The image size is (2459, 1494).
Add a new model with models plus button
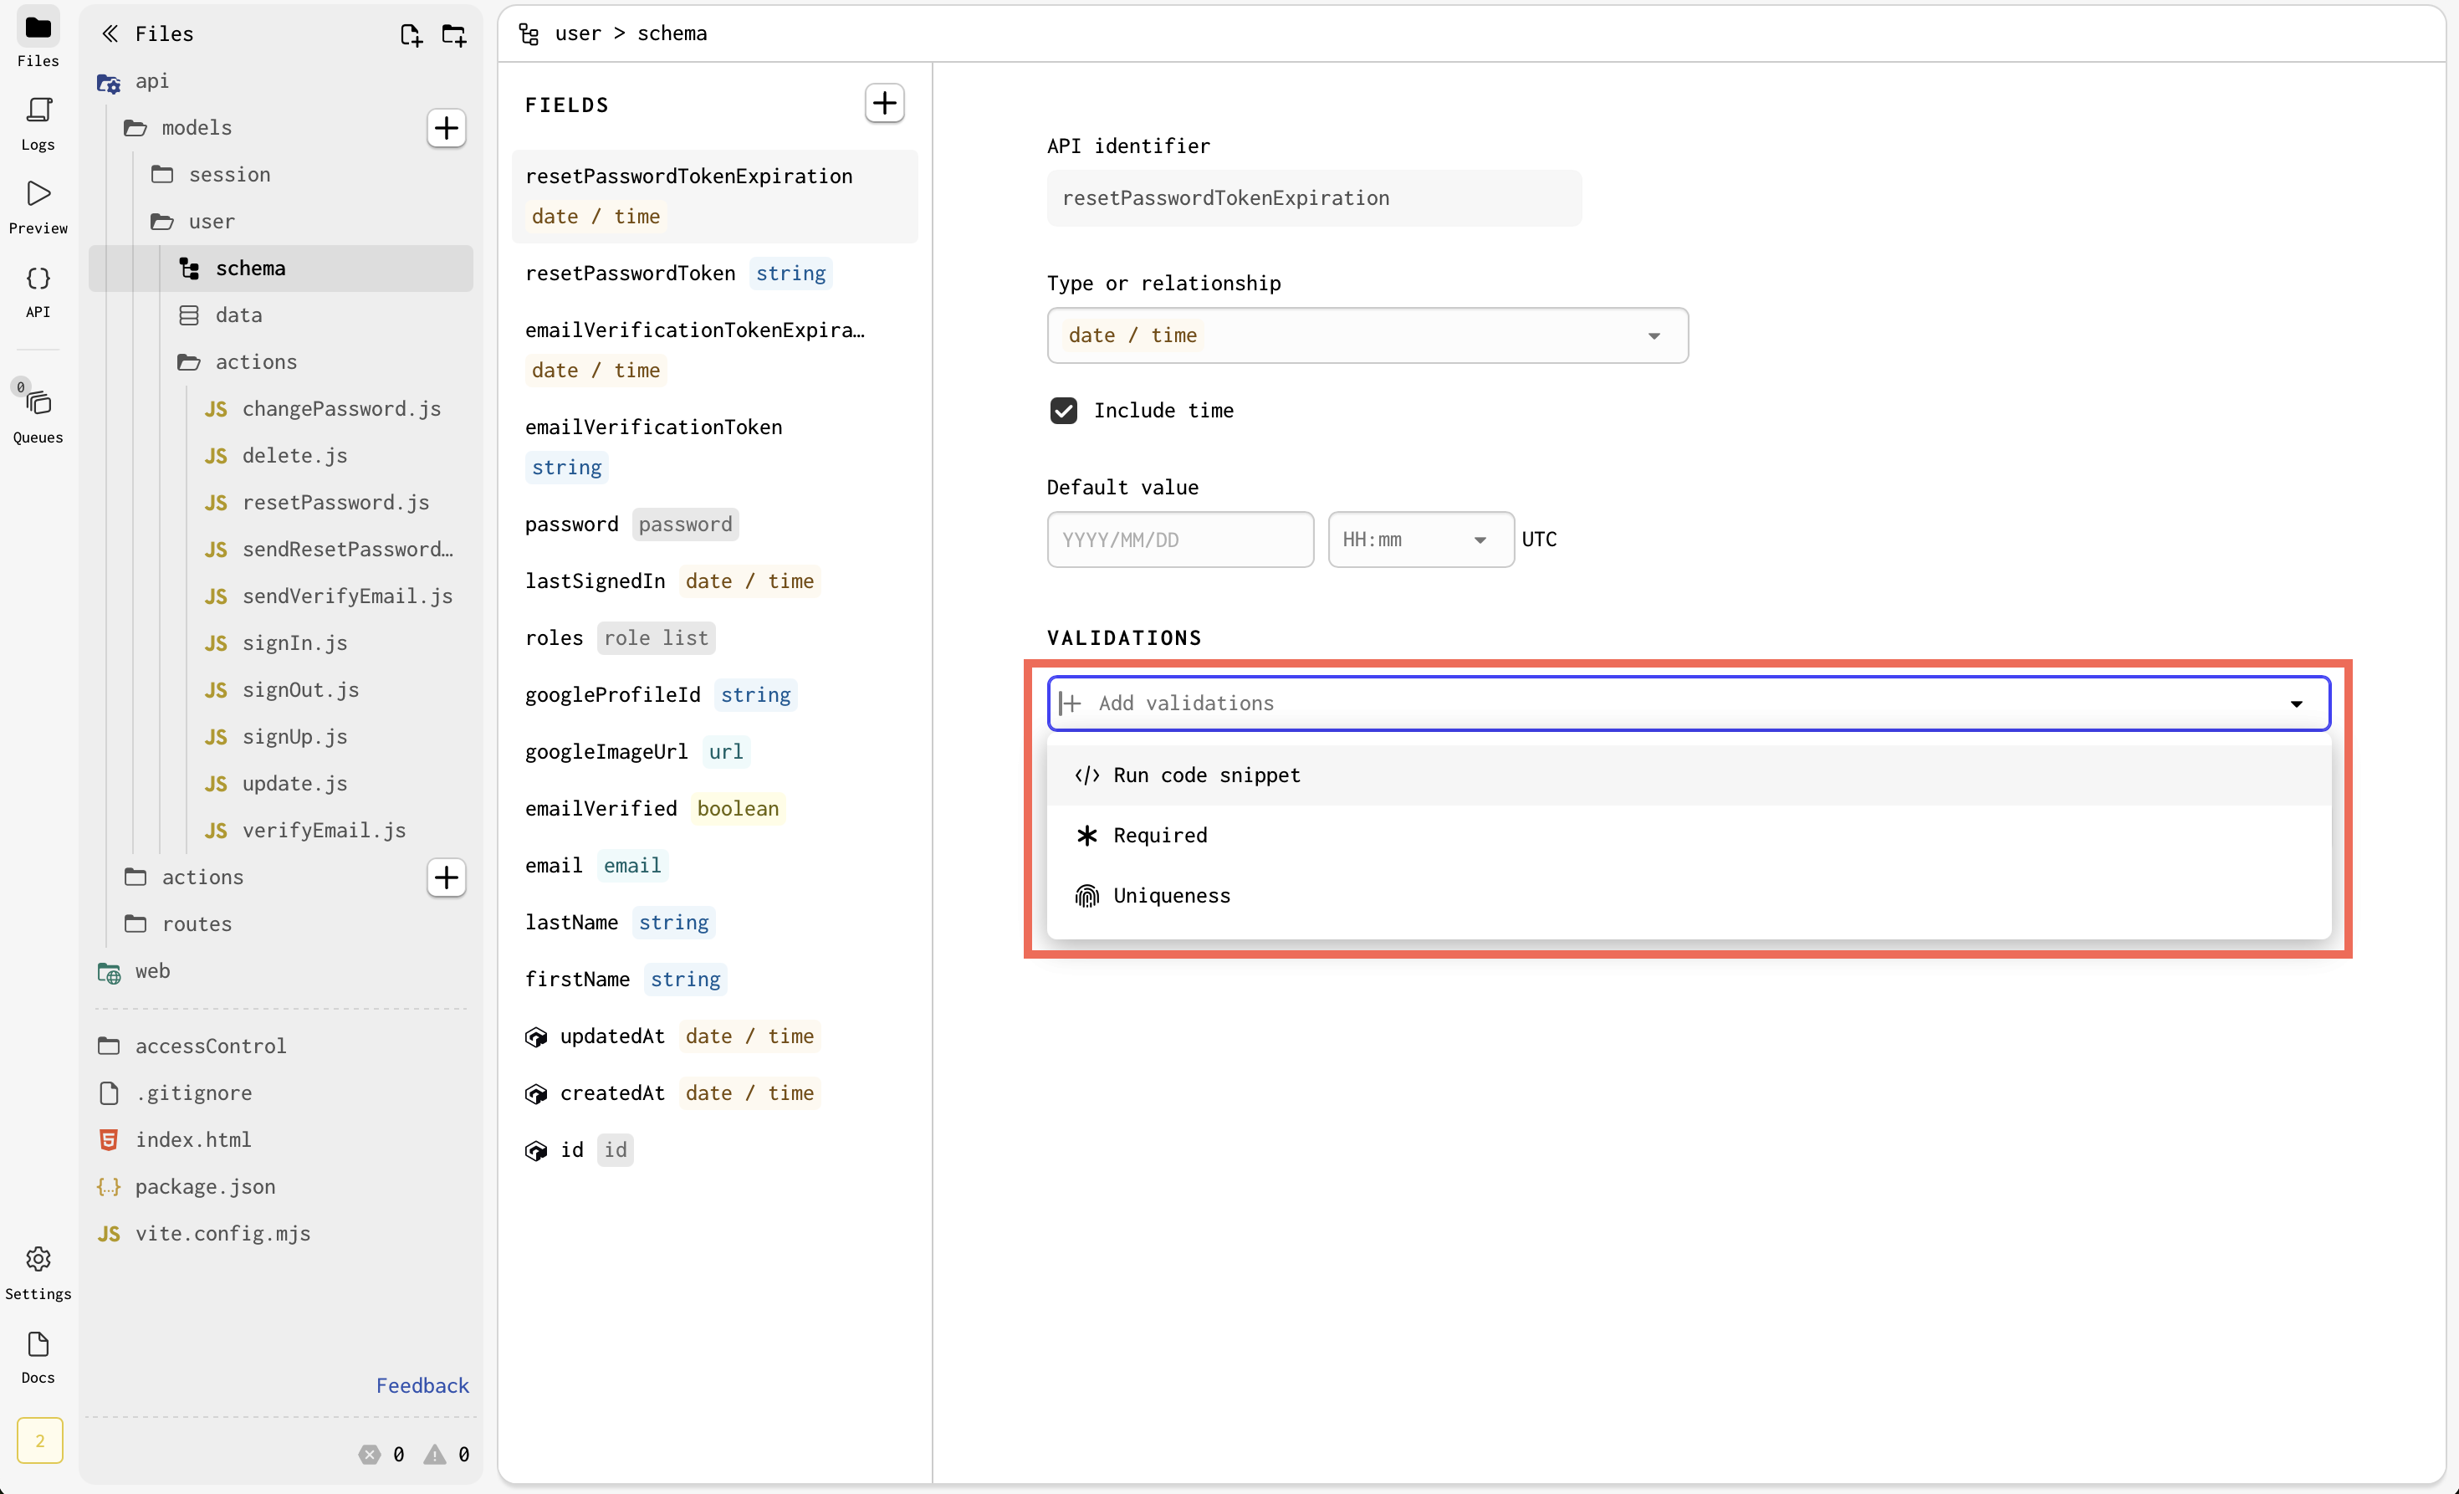[x=446, y=128]
